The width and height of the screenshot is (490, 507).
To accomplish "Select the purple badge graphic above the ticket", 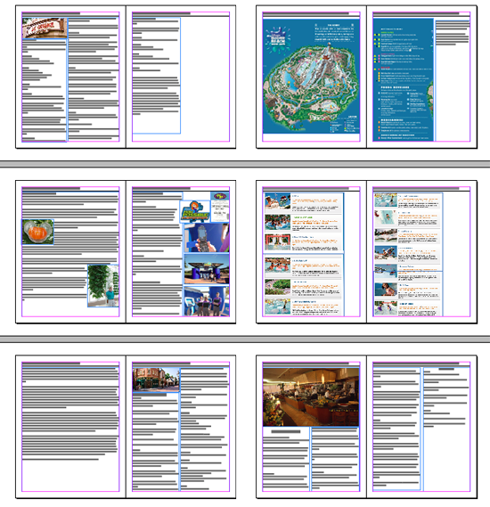I will (220, 196).
